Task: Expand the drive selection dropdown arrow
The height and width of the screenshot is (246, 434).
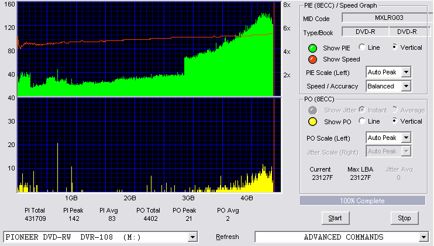Action: coord(192,237)
